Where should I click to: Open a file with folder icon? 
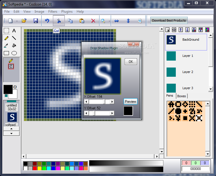[x=24, y=21]
